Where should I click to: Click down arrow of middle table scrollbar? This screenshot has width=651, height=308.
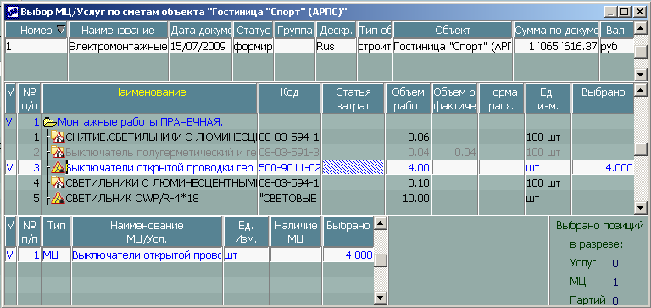click(x=640, y=207)
